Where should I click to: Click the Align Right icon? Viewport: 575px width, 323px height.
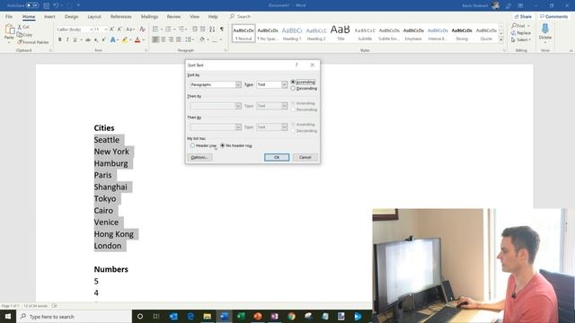[x=171, y=39]
